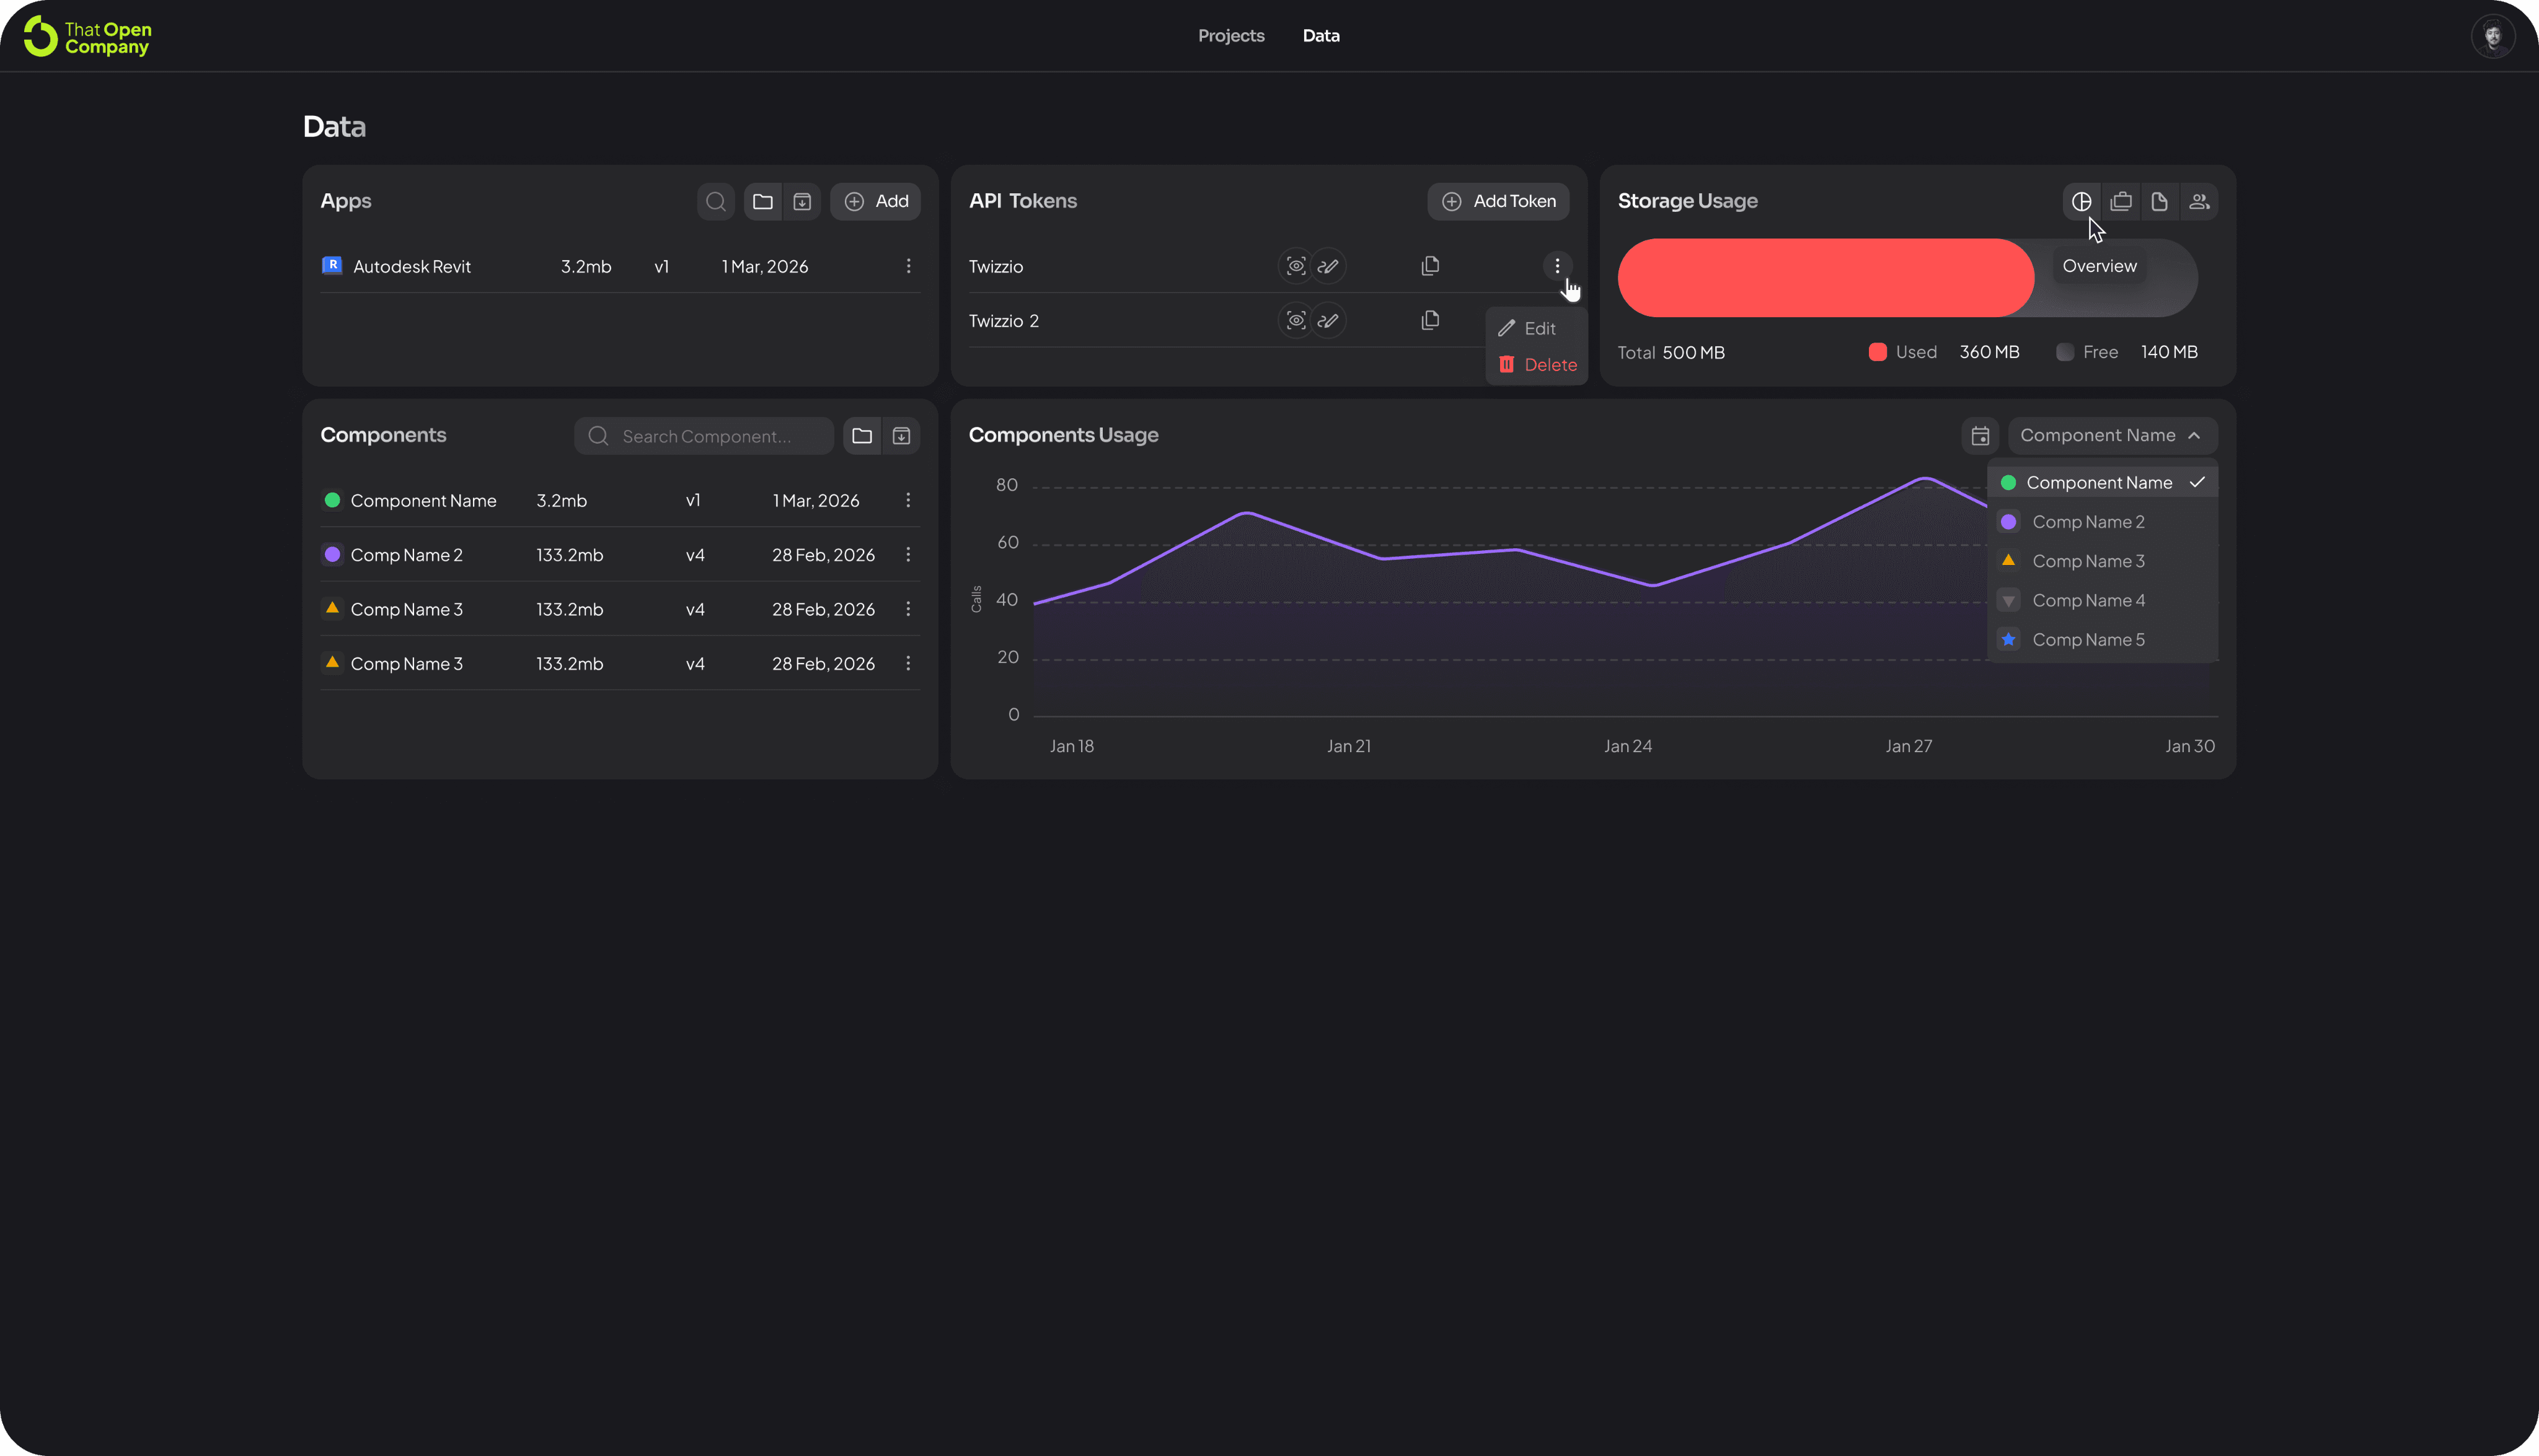Click the Add app button
The height and width of the screenshot is (1456, 2539).
click(875, 202)
